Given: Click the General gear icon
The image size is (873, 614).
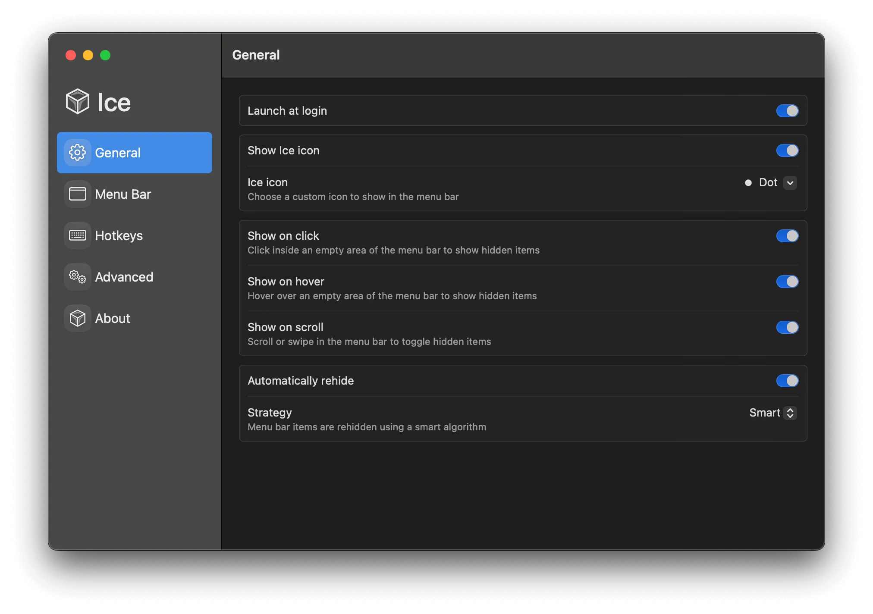Looking at the screenshot, I should click(79, 152).
